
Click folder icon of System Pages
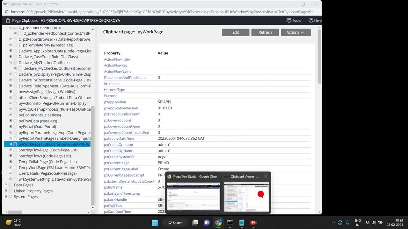click(x=10, y=197)
